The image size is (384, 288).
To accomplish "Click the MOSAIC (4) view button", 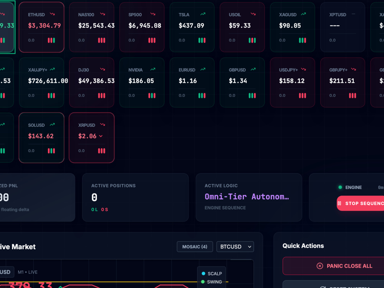I will pyautogui.click(x=195, y=247).
